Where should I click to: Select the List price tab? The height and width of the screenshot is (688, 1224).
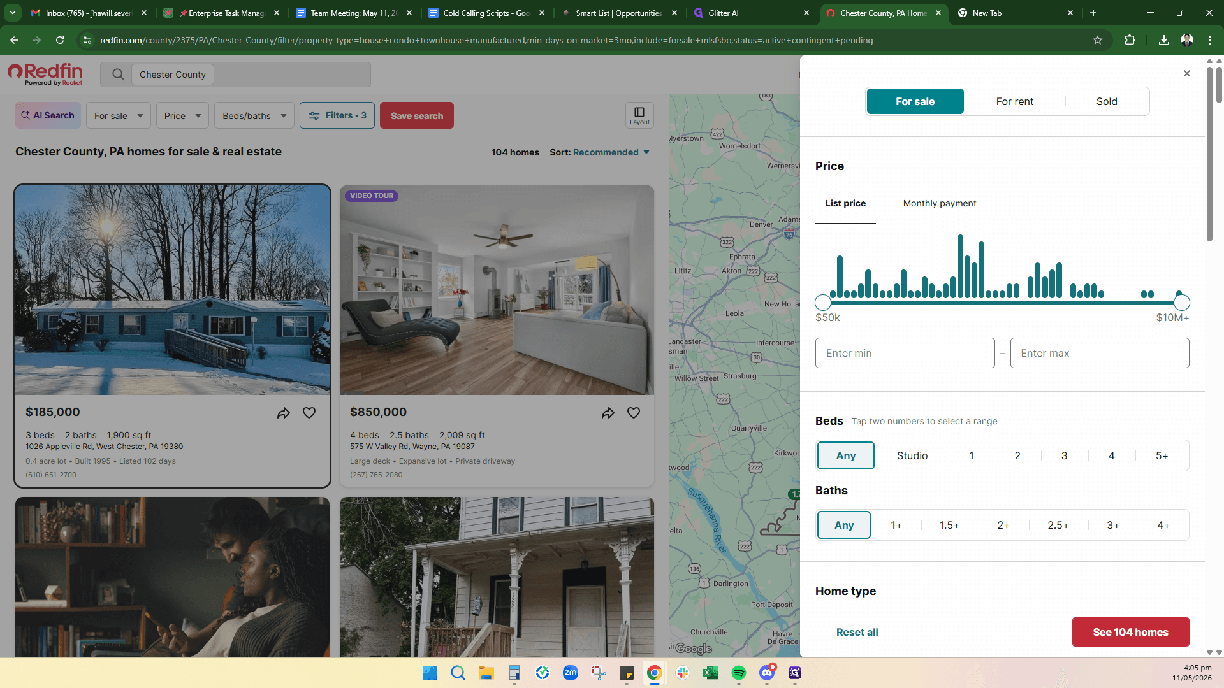point(845,203)
